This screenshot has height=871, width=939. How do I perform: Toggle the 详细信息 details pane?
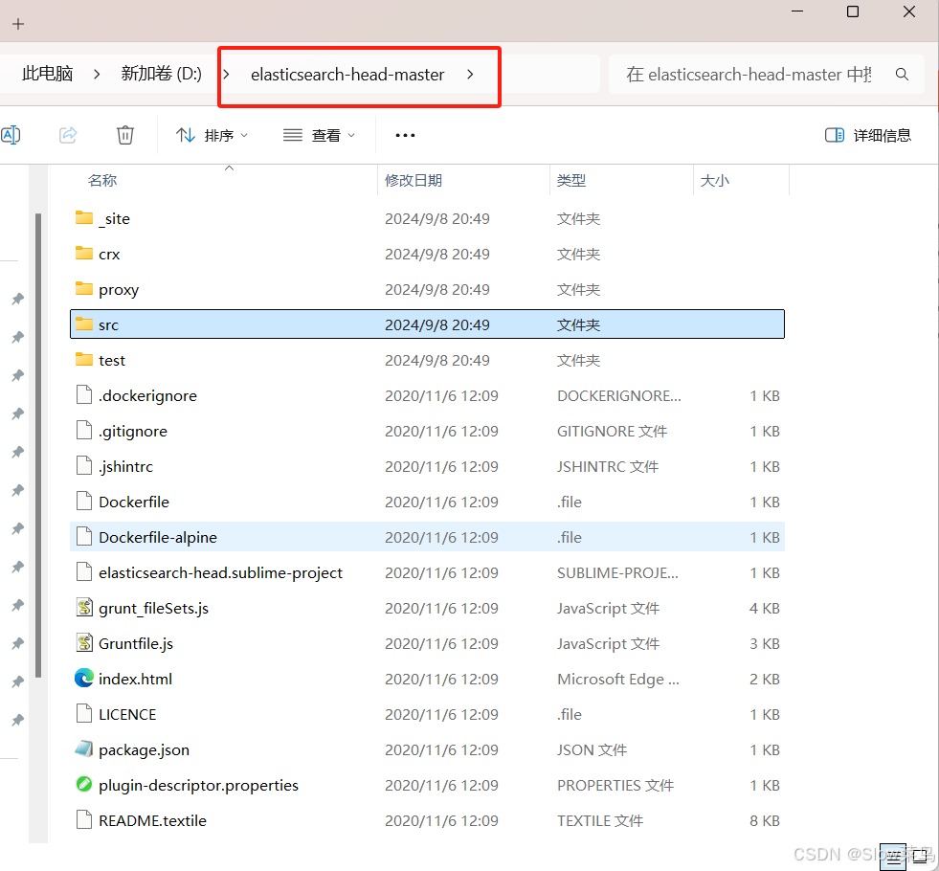pyautogui.click(x=868, y=135)
